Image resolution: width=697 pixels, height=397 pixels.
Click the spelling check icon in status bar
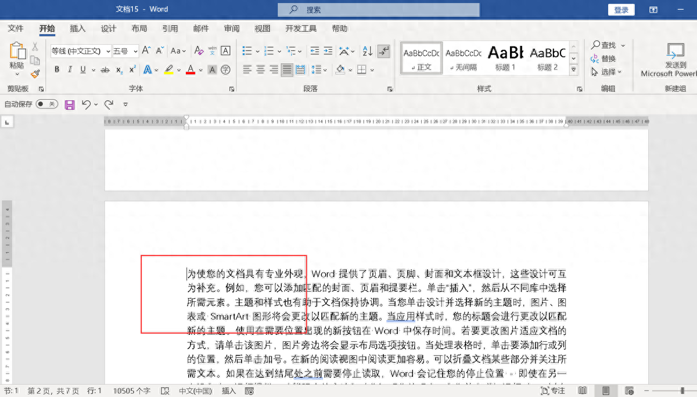click(165, 391)
